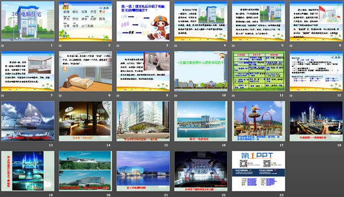Image resolution: width=344 pixels, height=197 pixels.
Task: Click the slide number label 17
Action: (281, 145)
